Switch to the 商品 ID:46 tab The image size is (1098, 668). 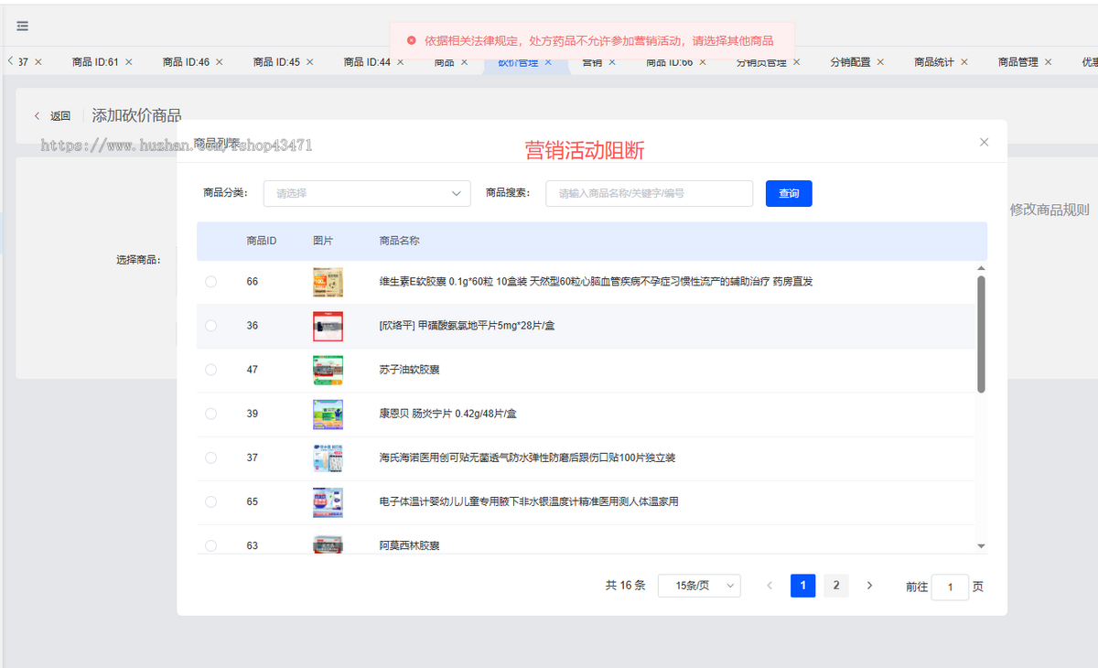click(x=186, y=62)
